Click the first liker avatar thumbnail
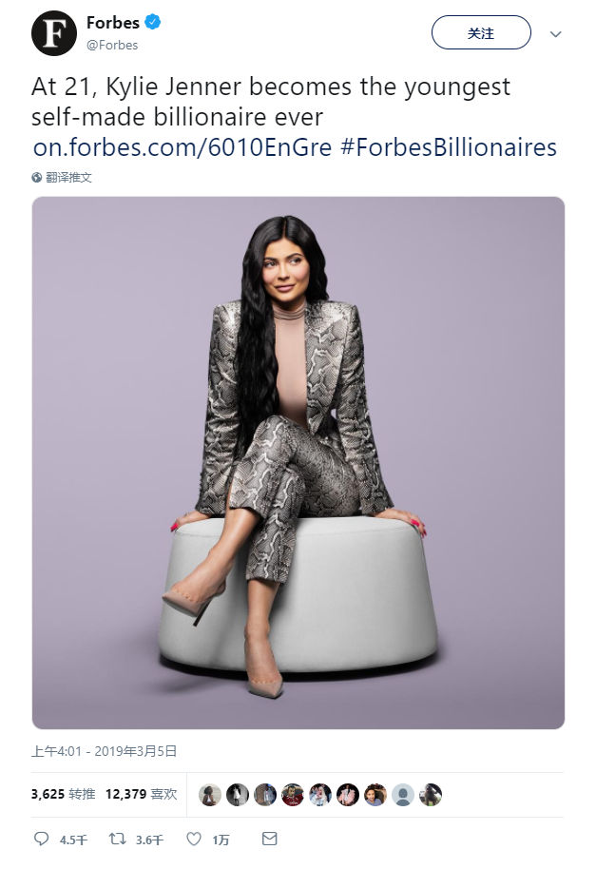Screen dimensions: 596x869 tap(210, 795)
